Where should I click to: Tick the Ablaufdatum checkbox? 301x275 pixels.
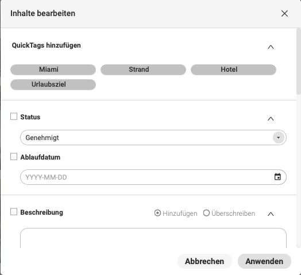click(x=14, y=156)
